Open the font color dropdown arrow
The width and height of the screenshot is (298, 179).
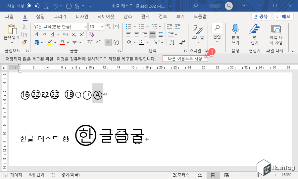(x=68, y=42)
